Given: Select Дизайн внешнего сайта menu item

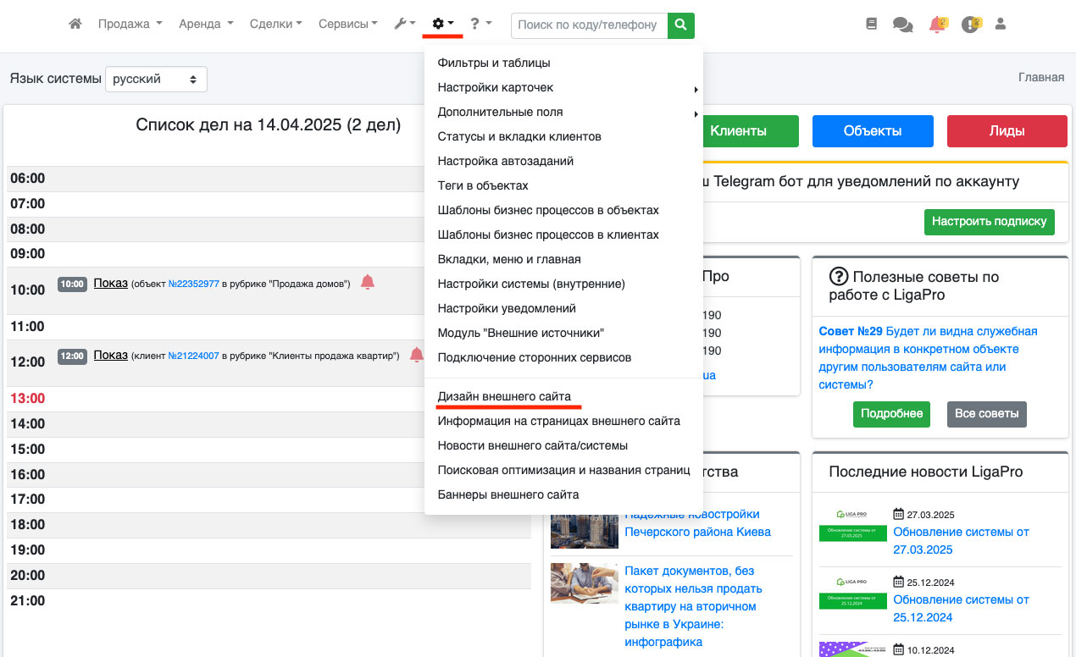Looking at the screenshot, I should click(504, 396).
